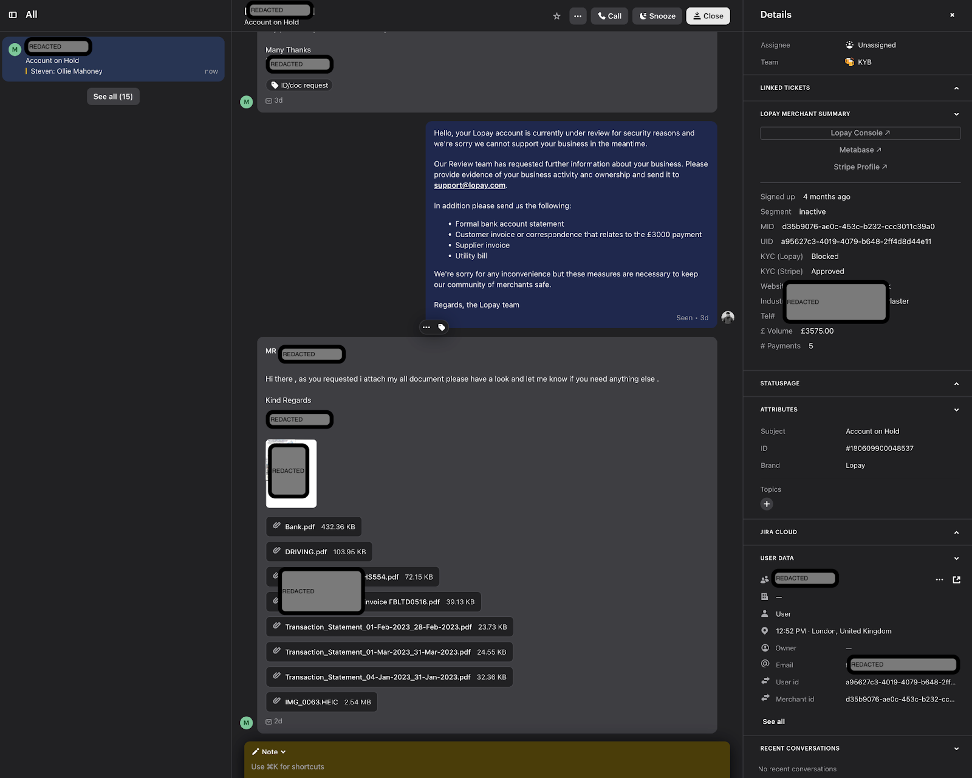The height and width of the screenshot is (778, 972).
Task: Open the redacted image thumbnail attachment
Action: [x=291, y=473]
